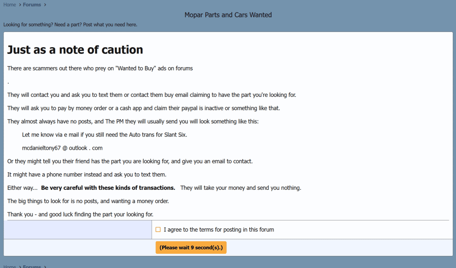The image size is (456, 268).
Task: Click the Home link in top breadcrumb
Action: 9,5
